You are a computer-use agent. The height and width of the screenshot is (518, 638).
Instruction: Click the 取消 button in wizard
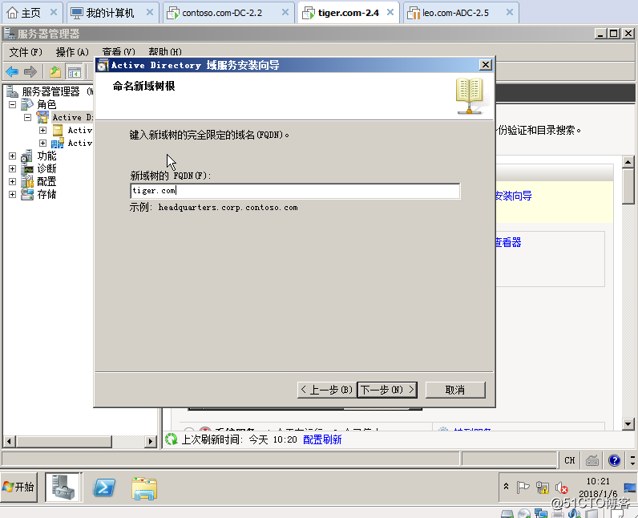pos(455,390)
